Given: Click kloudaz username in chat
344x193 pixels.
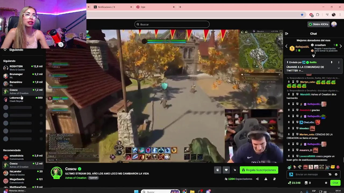Looking at the screenshot, I should coord(304,128).
